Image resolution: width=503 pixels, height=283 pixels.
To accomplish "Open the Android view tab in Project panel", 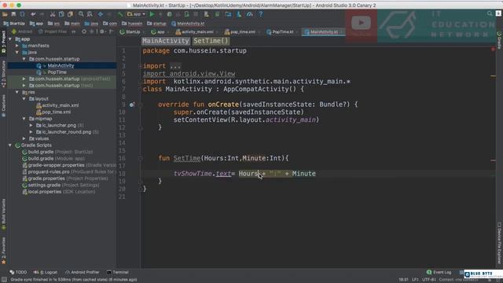I will pos(22,31).
